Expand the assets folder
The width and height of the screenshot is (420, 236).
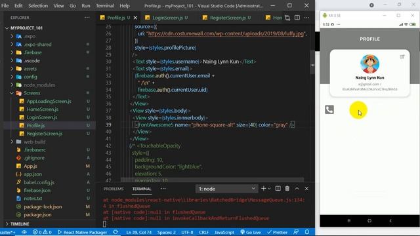[x=12, y=68]
